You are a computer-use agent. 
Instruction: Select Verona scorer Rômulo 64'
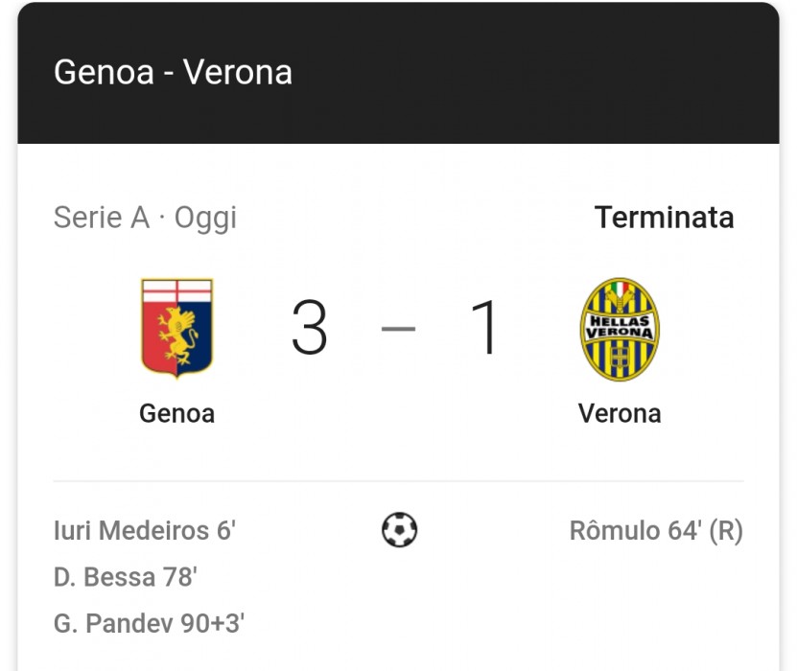click(635, 531)
